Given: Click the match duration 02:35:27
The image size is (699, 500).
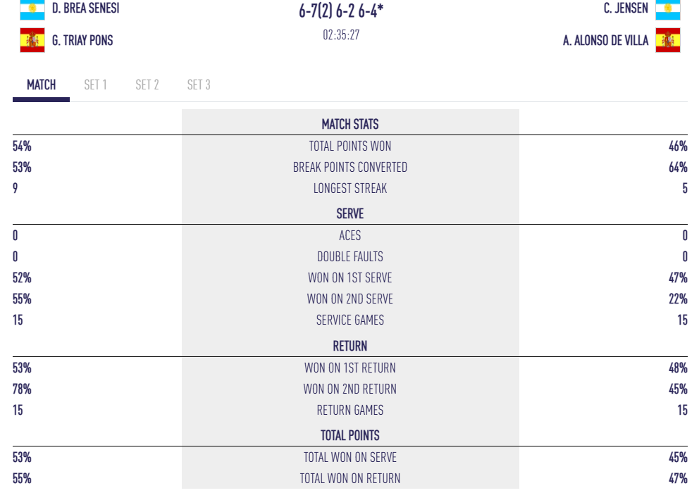Looking at the screenshot, I should 341,35.
